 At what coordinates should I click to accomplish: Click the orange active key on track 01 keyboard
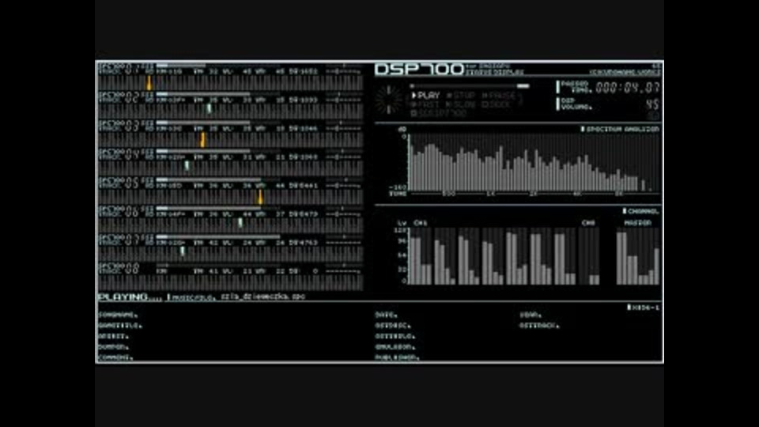click(x=149, y=83)
